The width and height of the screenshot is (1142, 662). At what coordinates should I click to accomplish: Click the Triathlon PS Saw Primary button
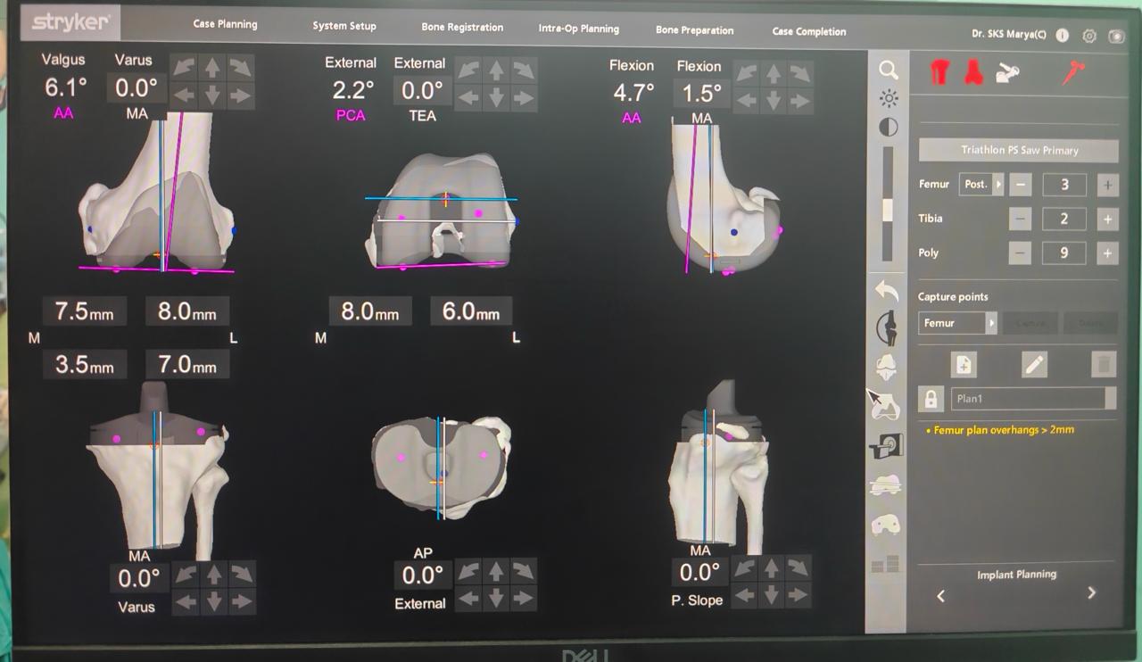(x=1018, y=150)
